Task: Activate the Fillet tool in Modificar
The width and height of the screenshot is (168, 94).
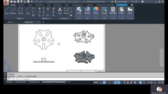Action: tap(48, 12)
